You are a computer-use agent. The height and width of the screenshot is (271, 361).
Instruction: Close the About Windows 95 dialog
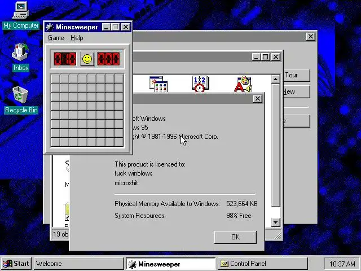point(258,99)
